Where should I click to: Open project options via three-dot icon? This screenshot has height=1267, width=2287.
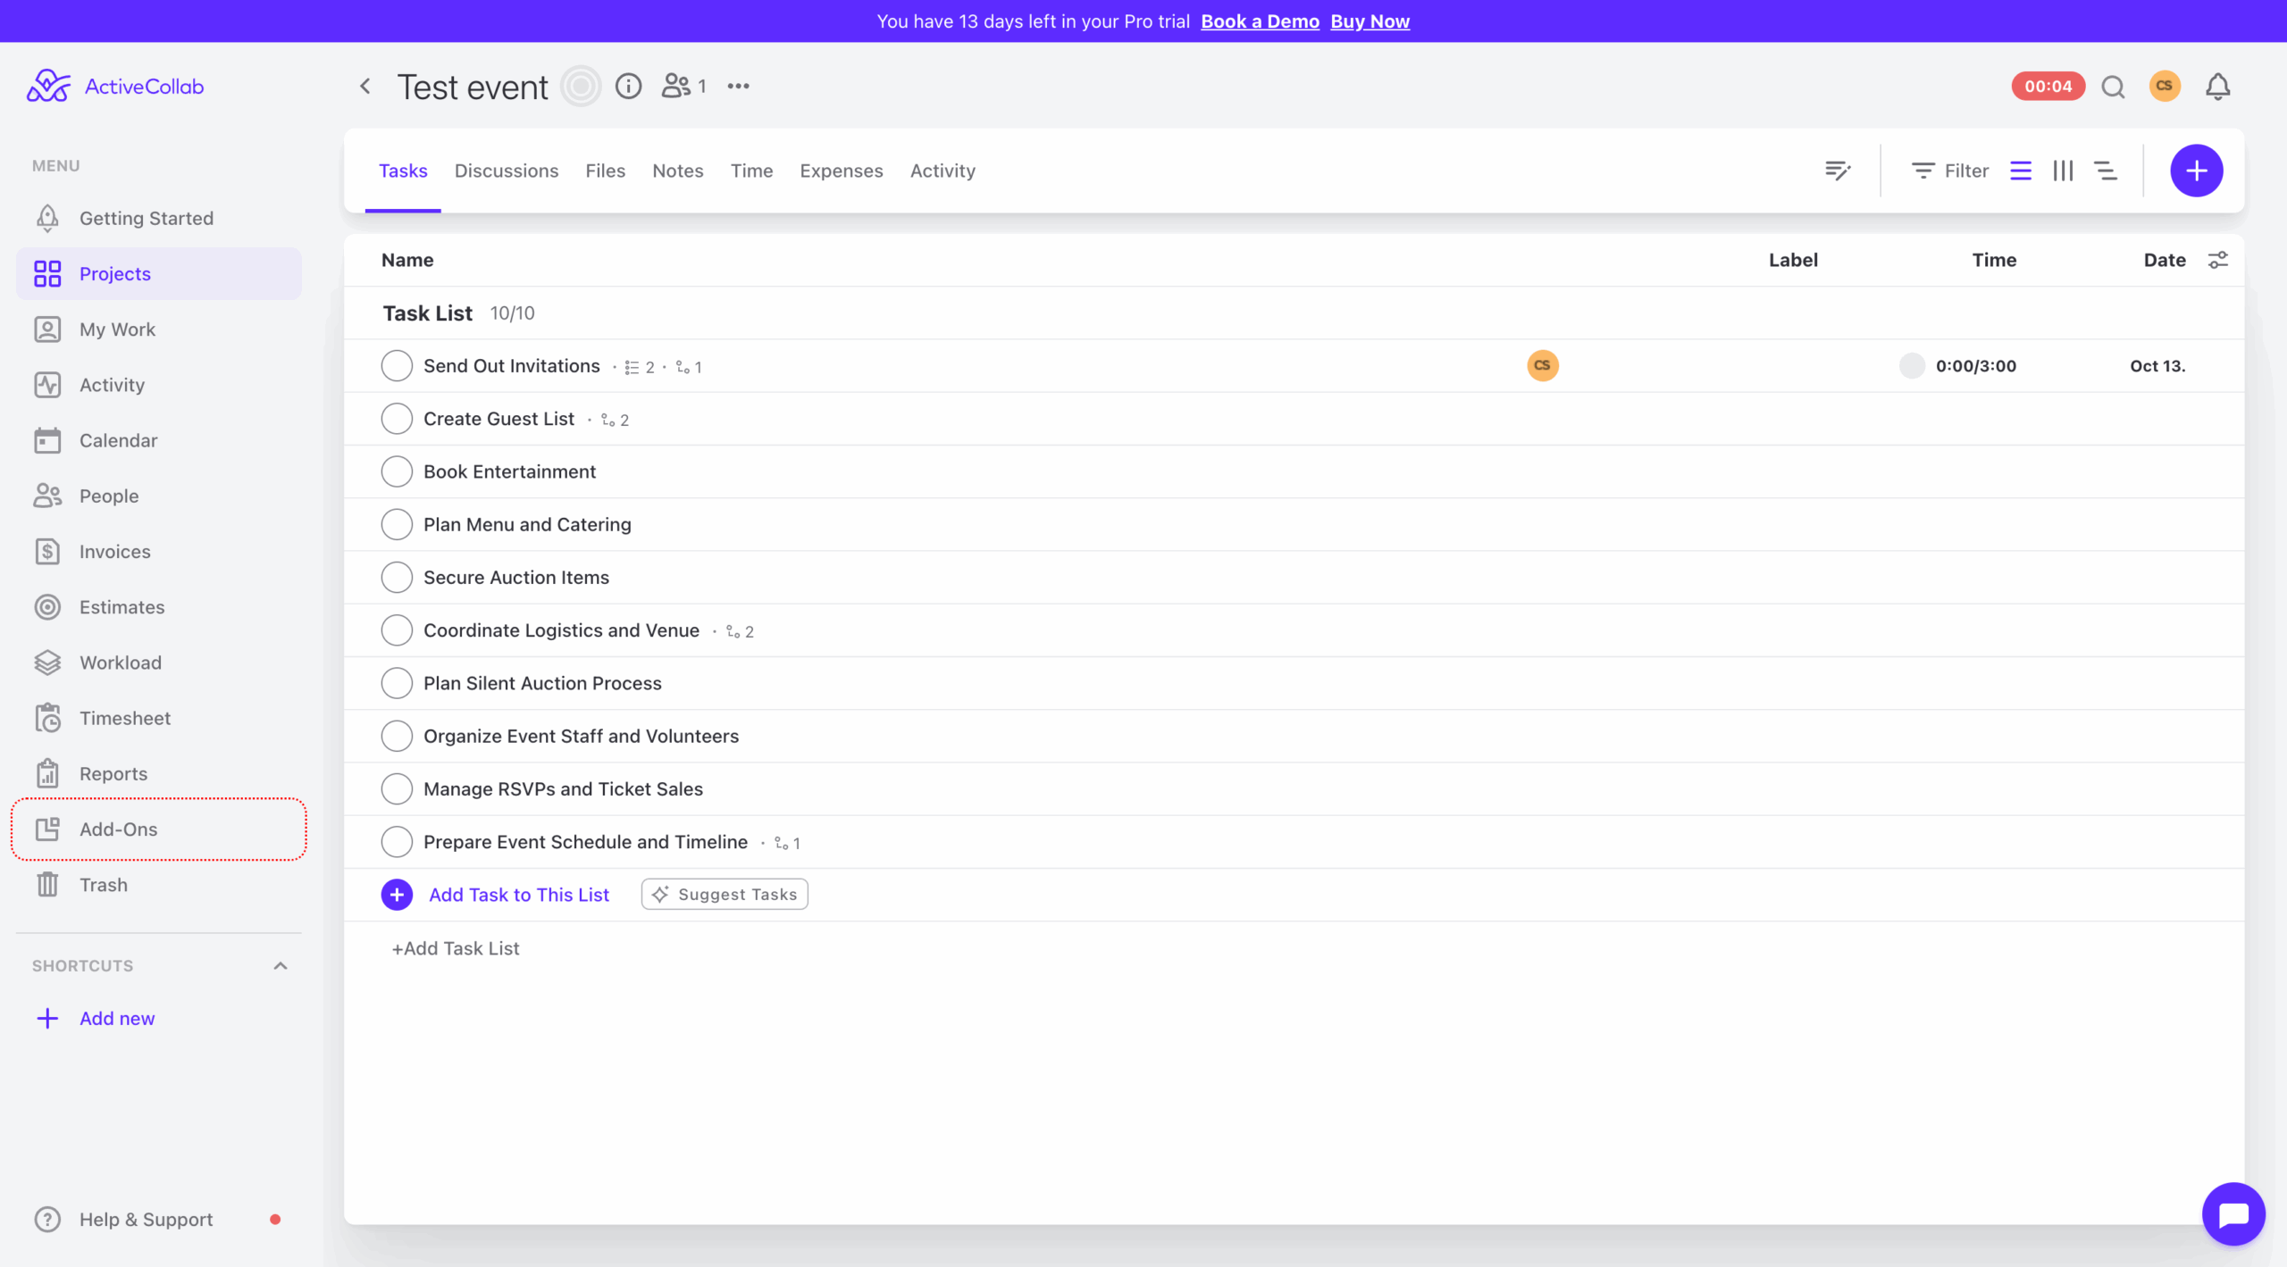click(739, 86)
